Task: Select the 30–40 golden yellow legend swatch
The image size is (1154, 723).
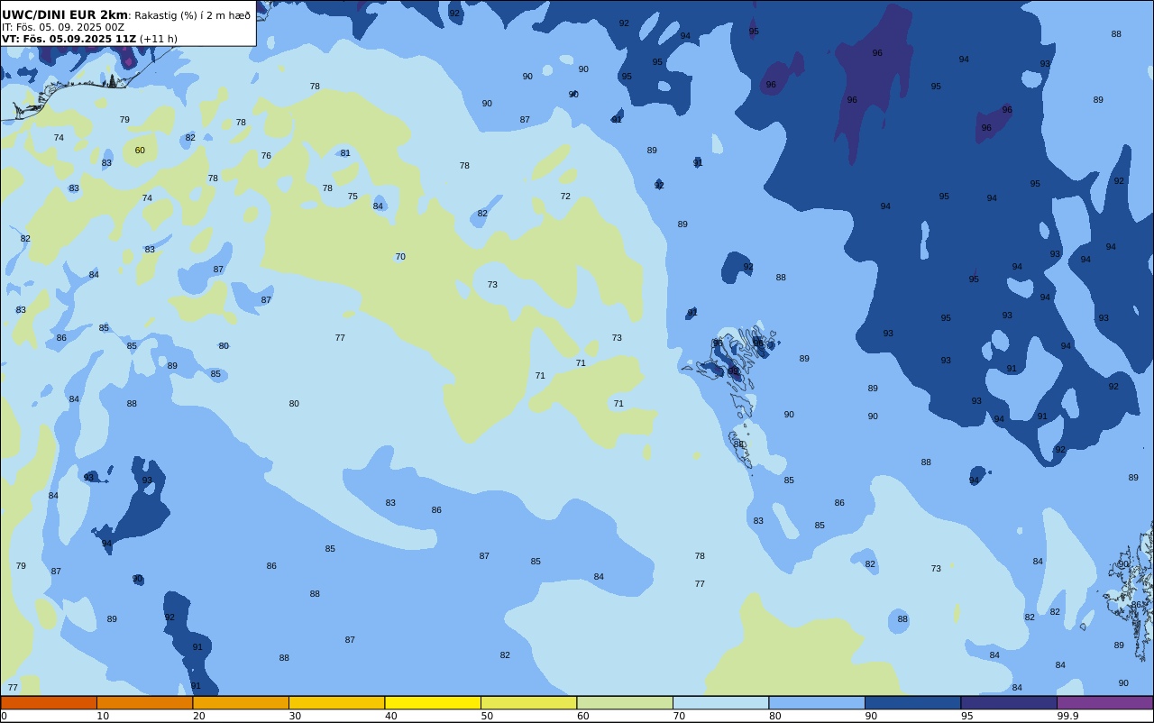Action: 336,702
